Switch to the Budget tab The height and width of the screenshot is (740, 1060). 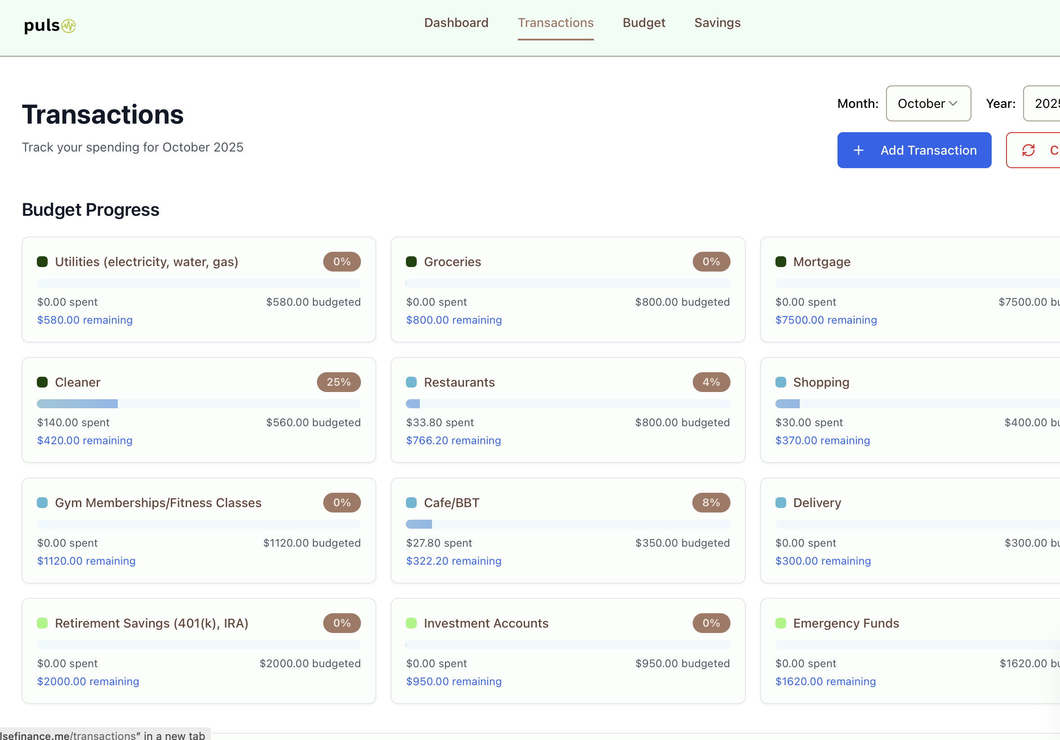tap(644, 22)
